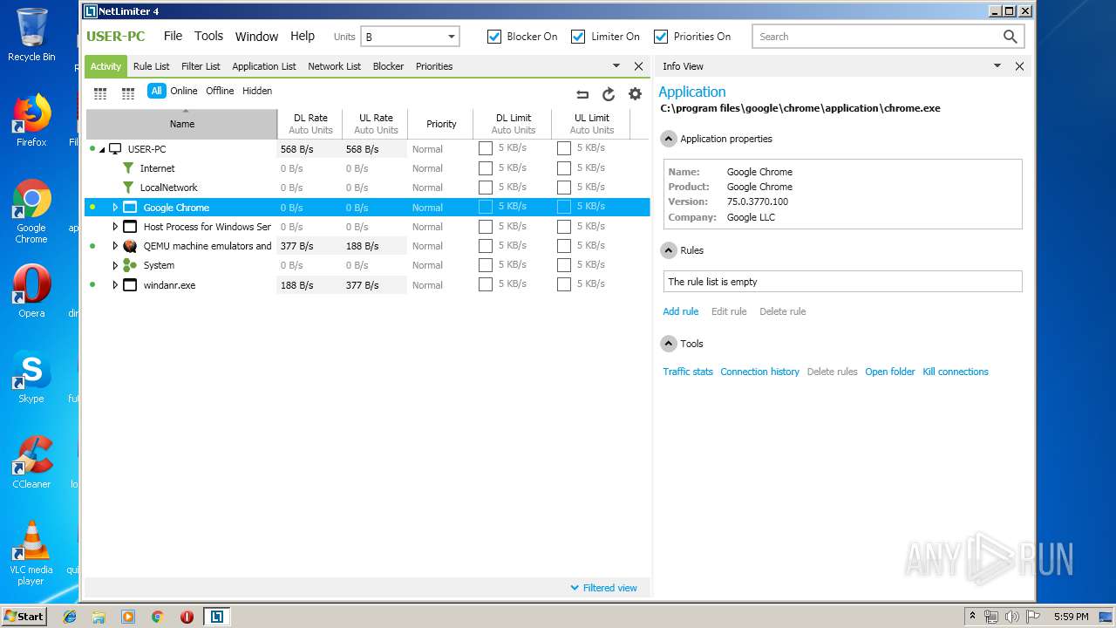Toggle Blocker On checkbox
Image resolution: width=1116 pixels, height=628 pixels.
(x=494, y=37)
